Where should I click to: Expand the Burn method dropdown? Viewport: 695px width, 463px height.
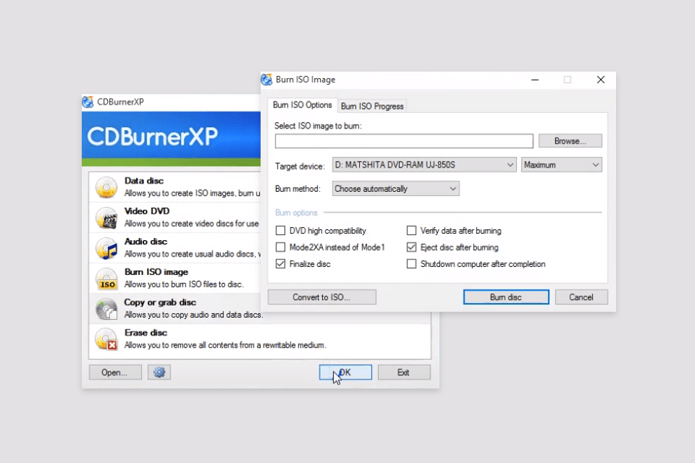coord(395,189)
